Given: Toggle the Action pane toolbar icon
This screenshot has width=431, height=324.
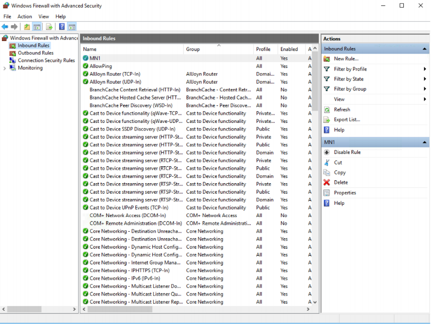Looking at the screenshot, I should 72,27.
